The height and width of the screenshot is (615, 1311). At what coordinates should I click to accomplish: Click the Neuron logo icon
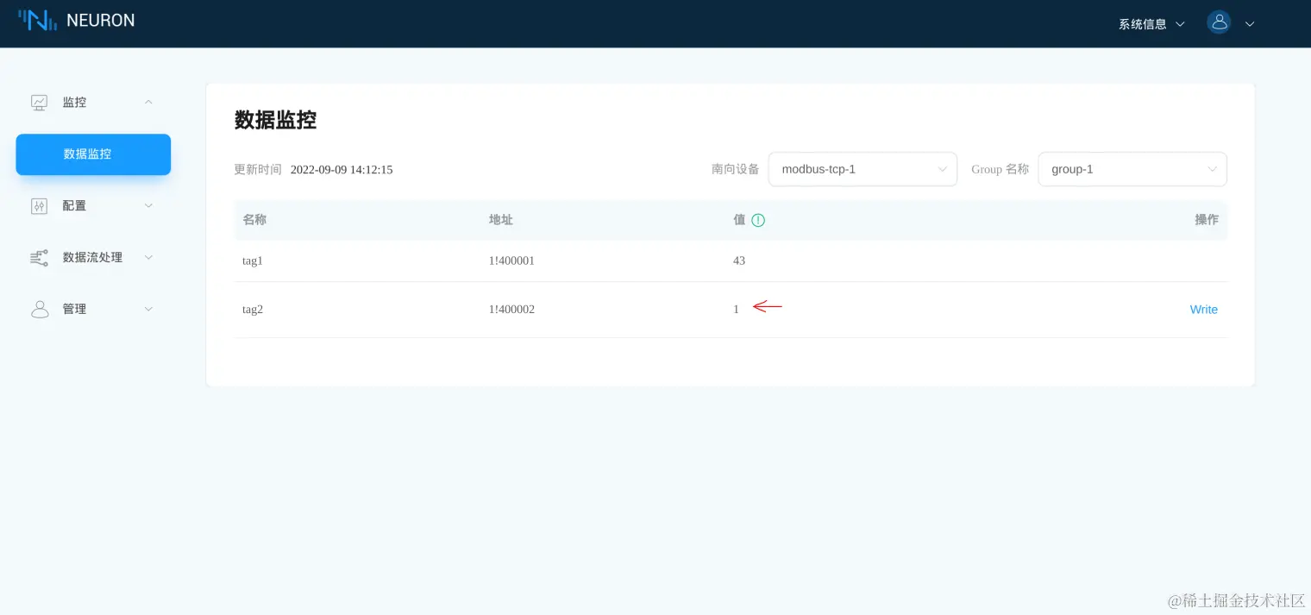click(x=38, y=21)
